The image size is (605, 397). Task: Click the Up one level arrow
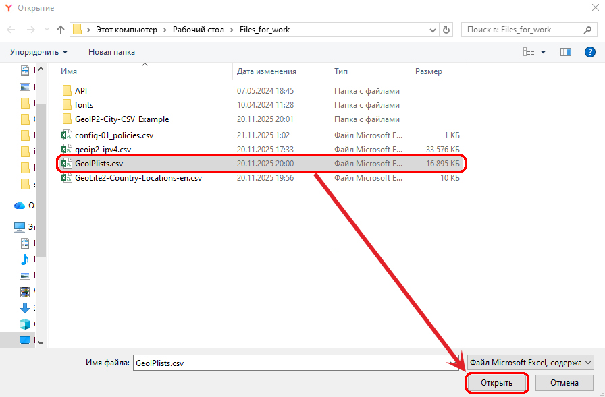coord(61,30)
